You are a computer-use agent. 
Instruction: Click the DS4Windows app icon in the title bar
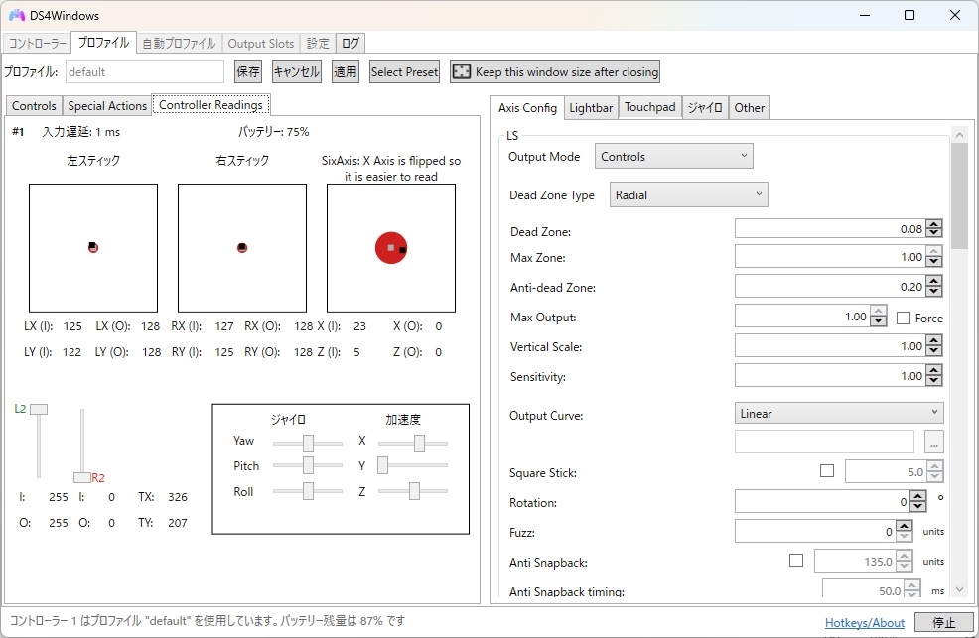(x=16, y=15)
